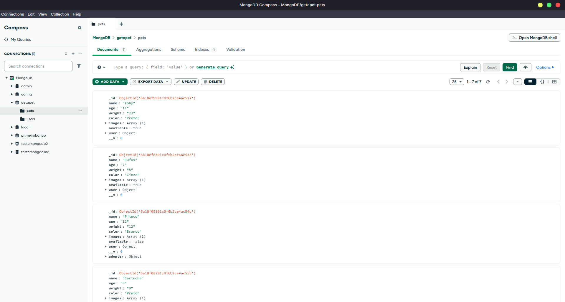
Task: Collapse the MongoDB connection tree
Action: pos(6,78)
